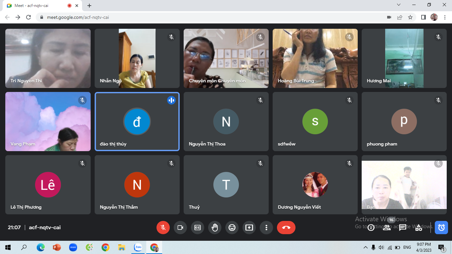
Task: Open the Activities shapes icon
Action: point(419,228)
